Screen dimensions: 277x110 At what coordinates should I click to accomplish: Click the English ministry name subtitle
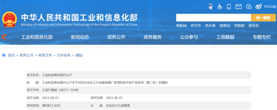coord(79,25)
